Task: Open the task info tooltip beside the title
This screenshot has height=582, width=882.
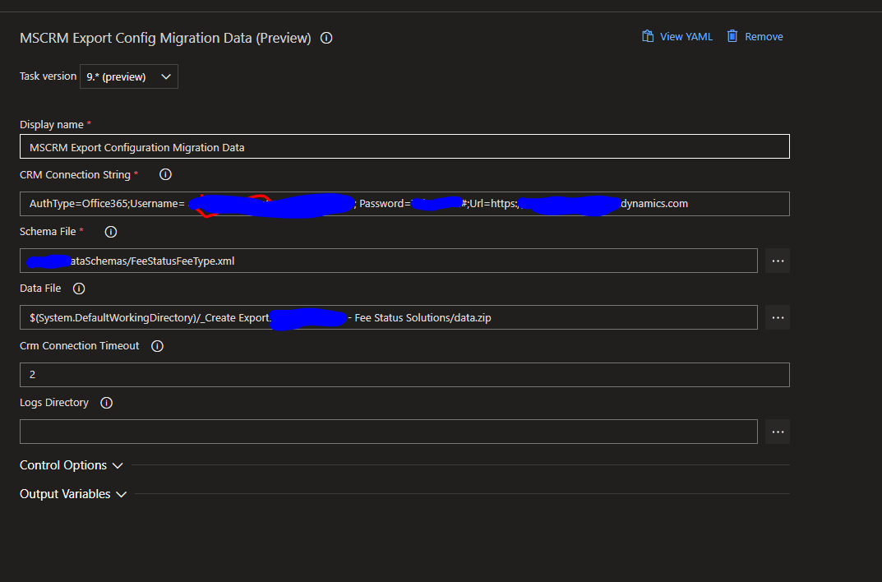Action: tap(326, 37)
